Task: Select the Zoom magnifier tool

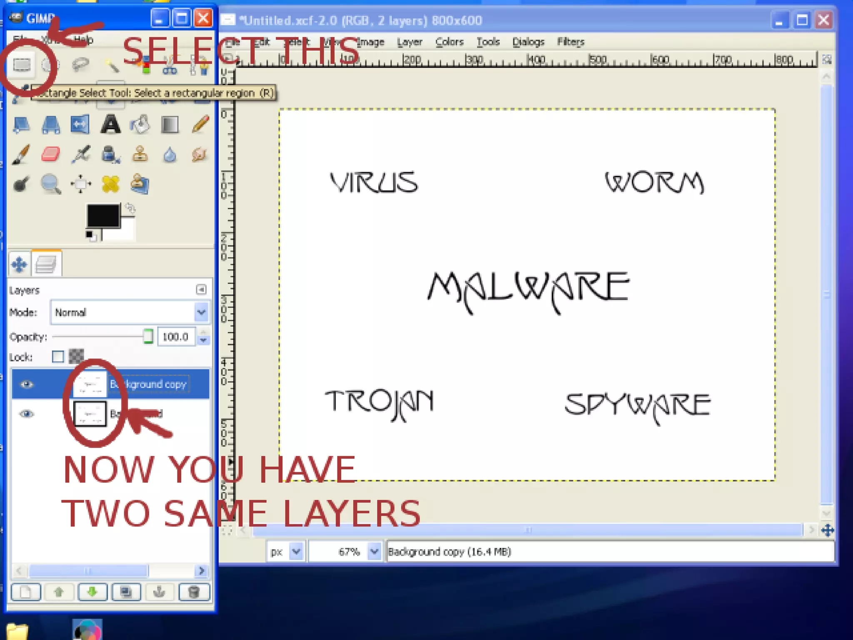Action: coord(51,184)
